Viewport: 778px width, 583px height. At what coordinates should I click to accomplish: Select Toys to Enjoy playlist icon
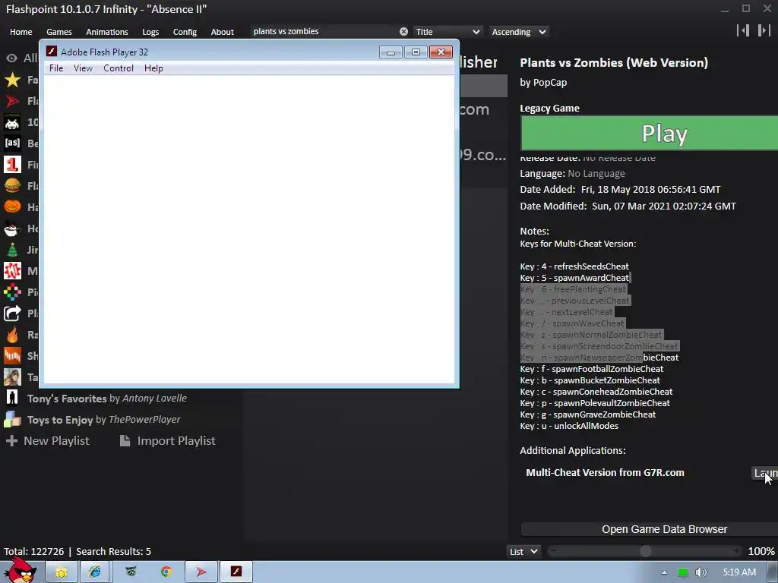pyautogui.click(x=12, y=419)
